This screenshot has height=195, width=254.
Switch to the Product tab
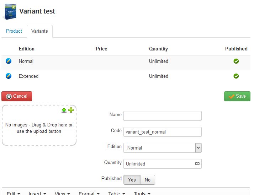(x=14, y=31)
